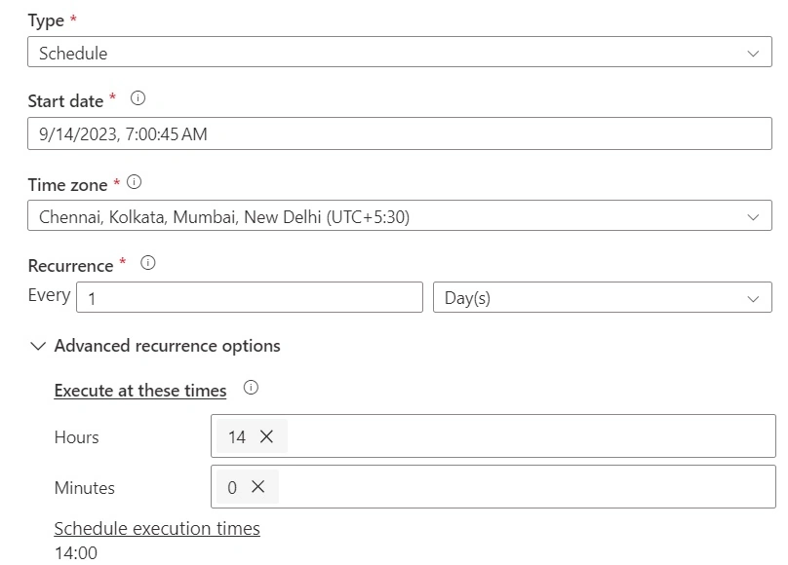Image resolution: width=788 pixels, height=565 pixels.
Task: Click the Execute at these times info icon
Action: point(251,388)
